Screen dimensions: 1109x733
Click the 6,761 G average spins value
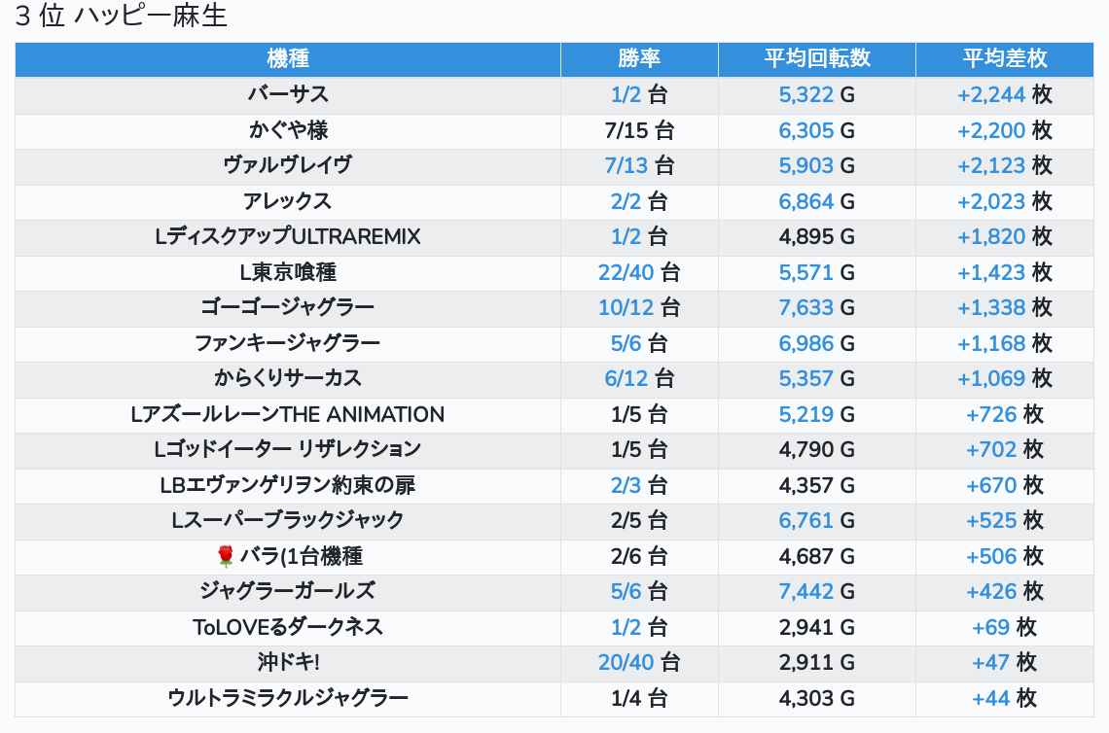(817, 521)
